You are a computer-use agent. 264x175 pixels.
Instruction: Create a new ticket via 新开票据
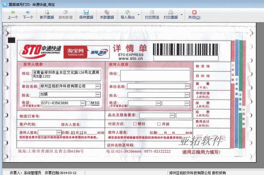[47, 15]
